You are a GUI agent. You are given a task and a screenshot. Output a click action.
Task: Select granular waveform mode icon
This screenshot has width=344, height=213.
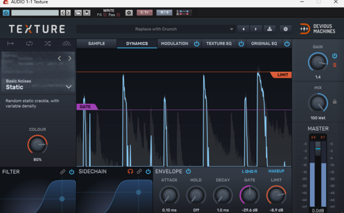pos(66,44)
